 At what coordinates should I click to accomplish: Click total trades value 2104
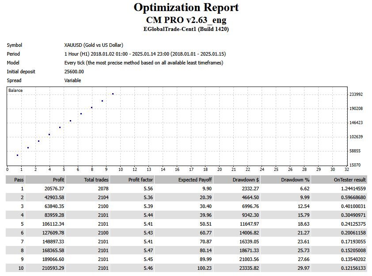(x=103, y=197)
